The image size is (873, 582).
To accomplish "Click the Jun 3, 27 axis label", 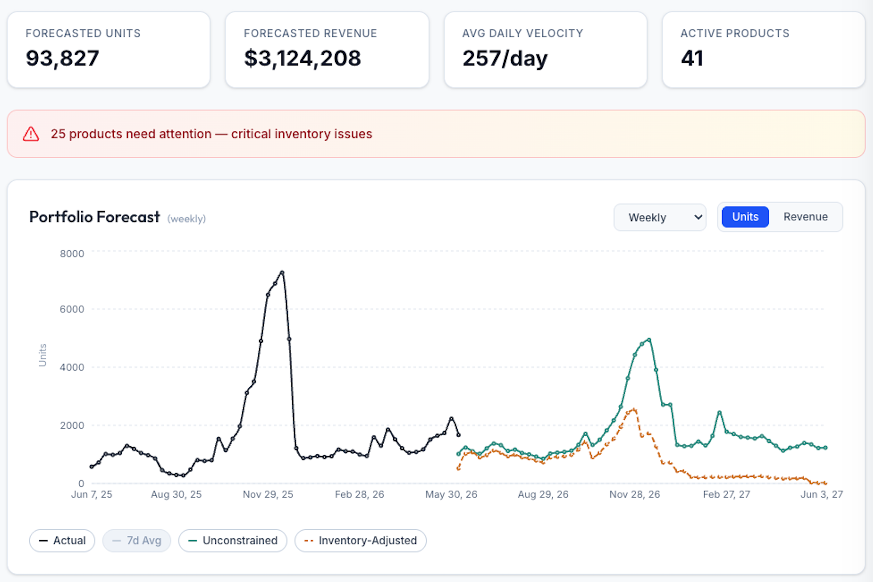I will click(821, 494).
